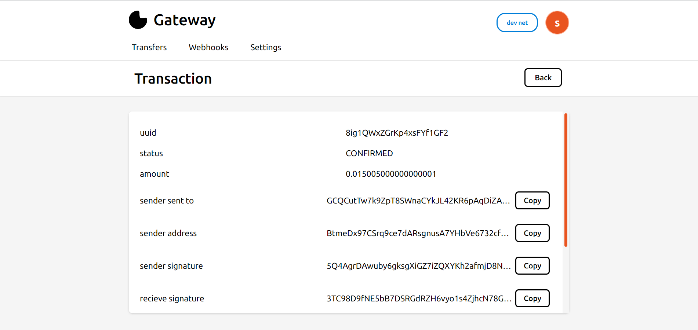Select the uuid value text
This screenshot has width=698, height=330.
tap(397, 133)
